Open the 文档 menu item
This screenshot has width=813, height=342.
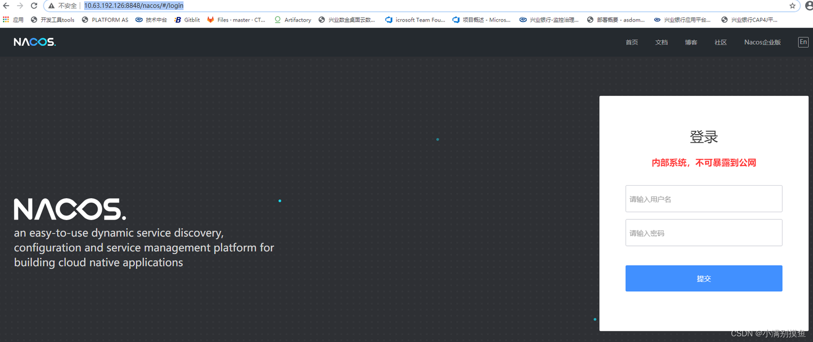point(661,42)
